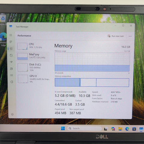Click the Committed value 4.4/18.6 GB
The image size is (144, 144).
tap(63, 104)
